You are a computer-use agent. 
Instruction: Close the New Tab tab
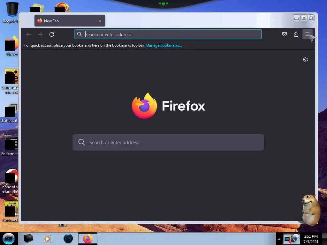pos(100,21)
